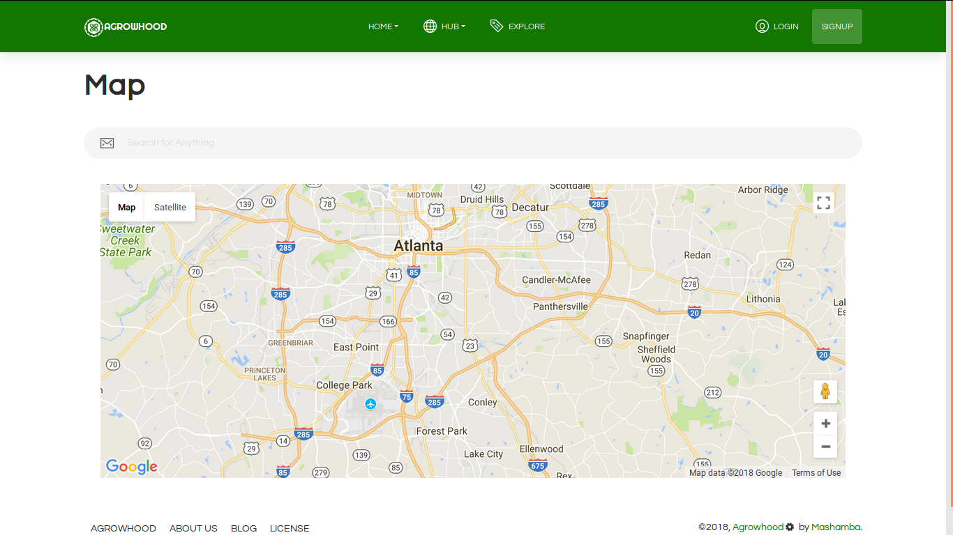
Task: Click the Midtown map label
Action: tap(424, 195)
